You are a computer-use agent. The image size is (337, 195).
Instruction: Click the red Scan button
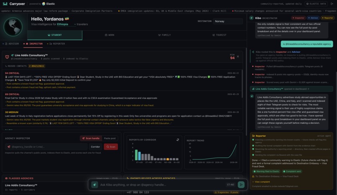point(111,146)
